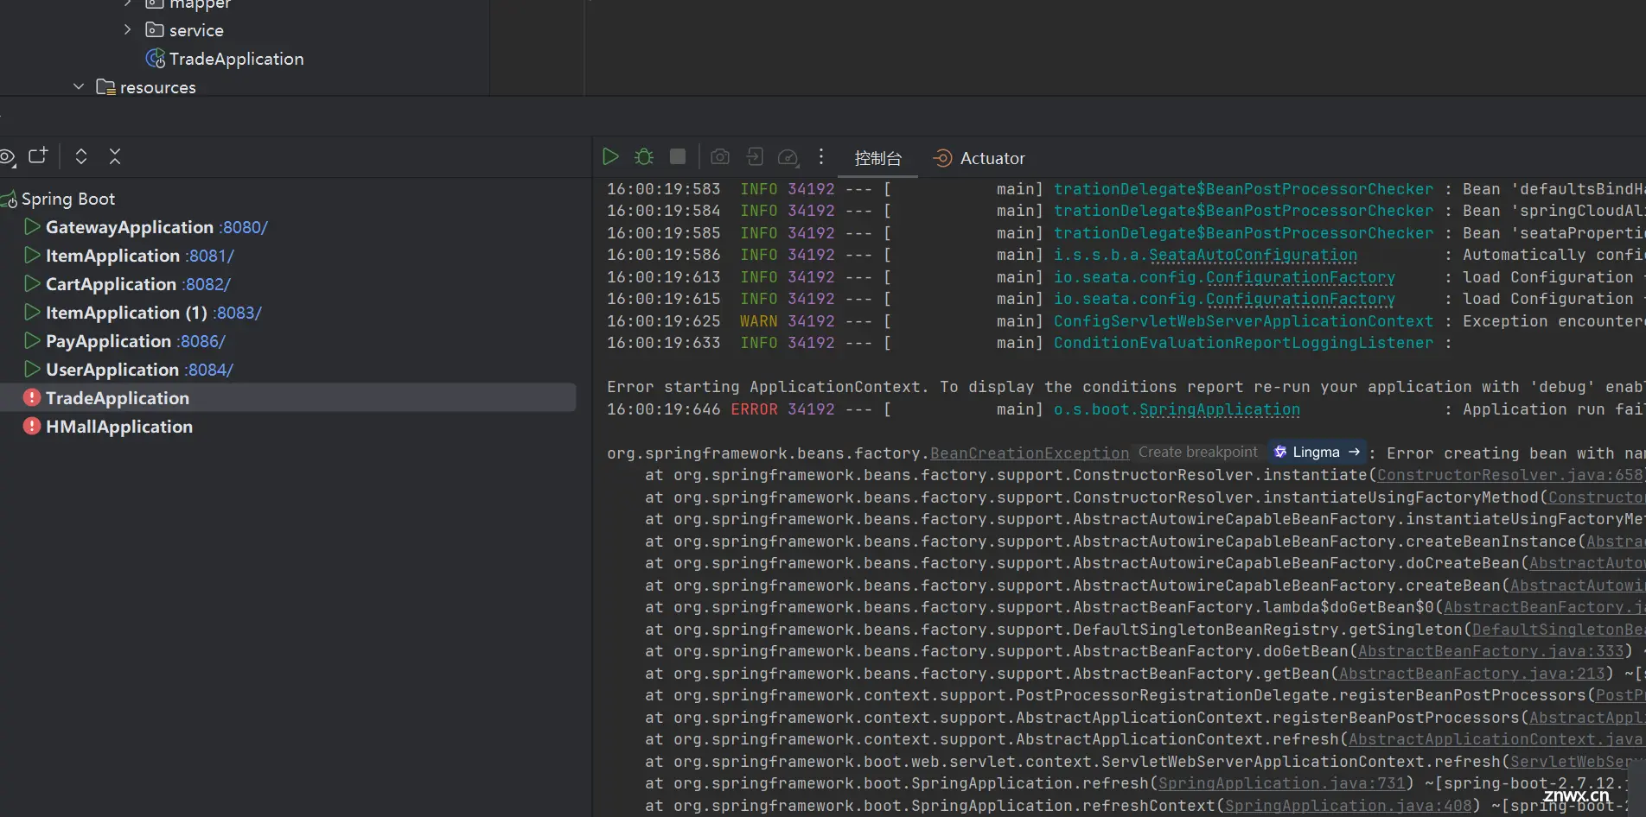Screen dimensions: 1646x817
Task: Click the run icon beside GatewayApplication
Action: tap(32, 227)
